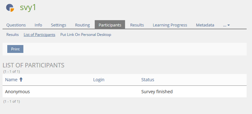Open the main Results tab
This screenshot has width=252, height=114.
pos(137,25)
